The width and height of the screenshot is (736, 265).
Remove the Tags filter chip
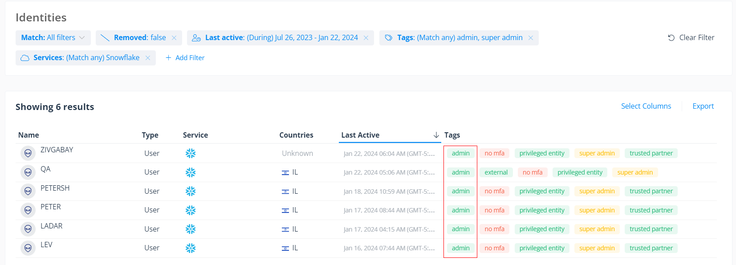pyautogui.click(x=531, y=38)
